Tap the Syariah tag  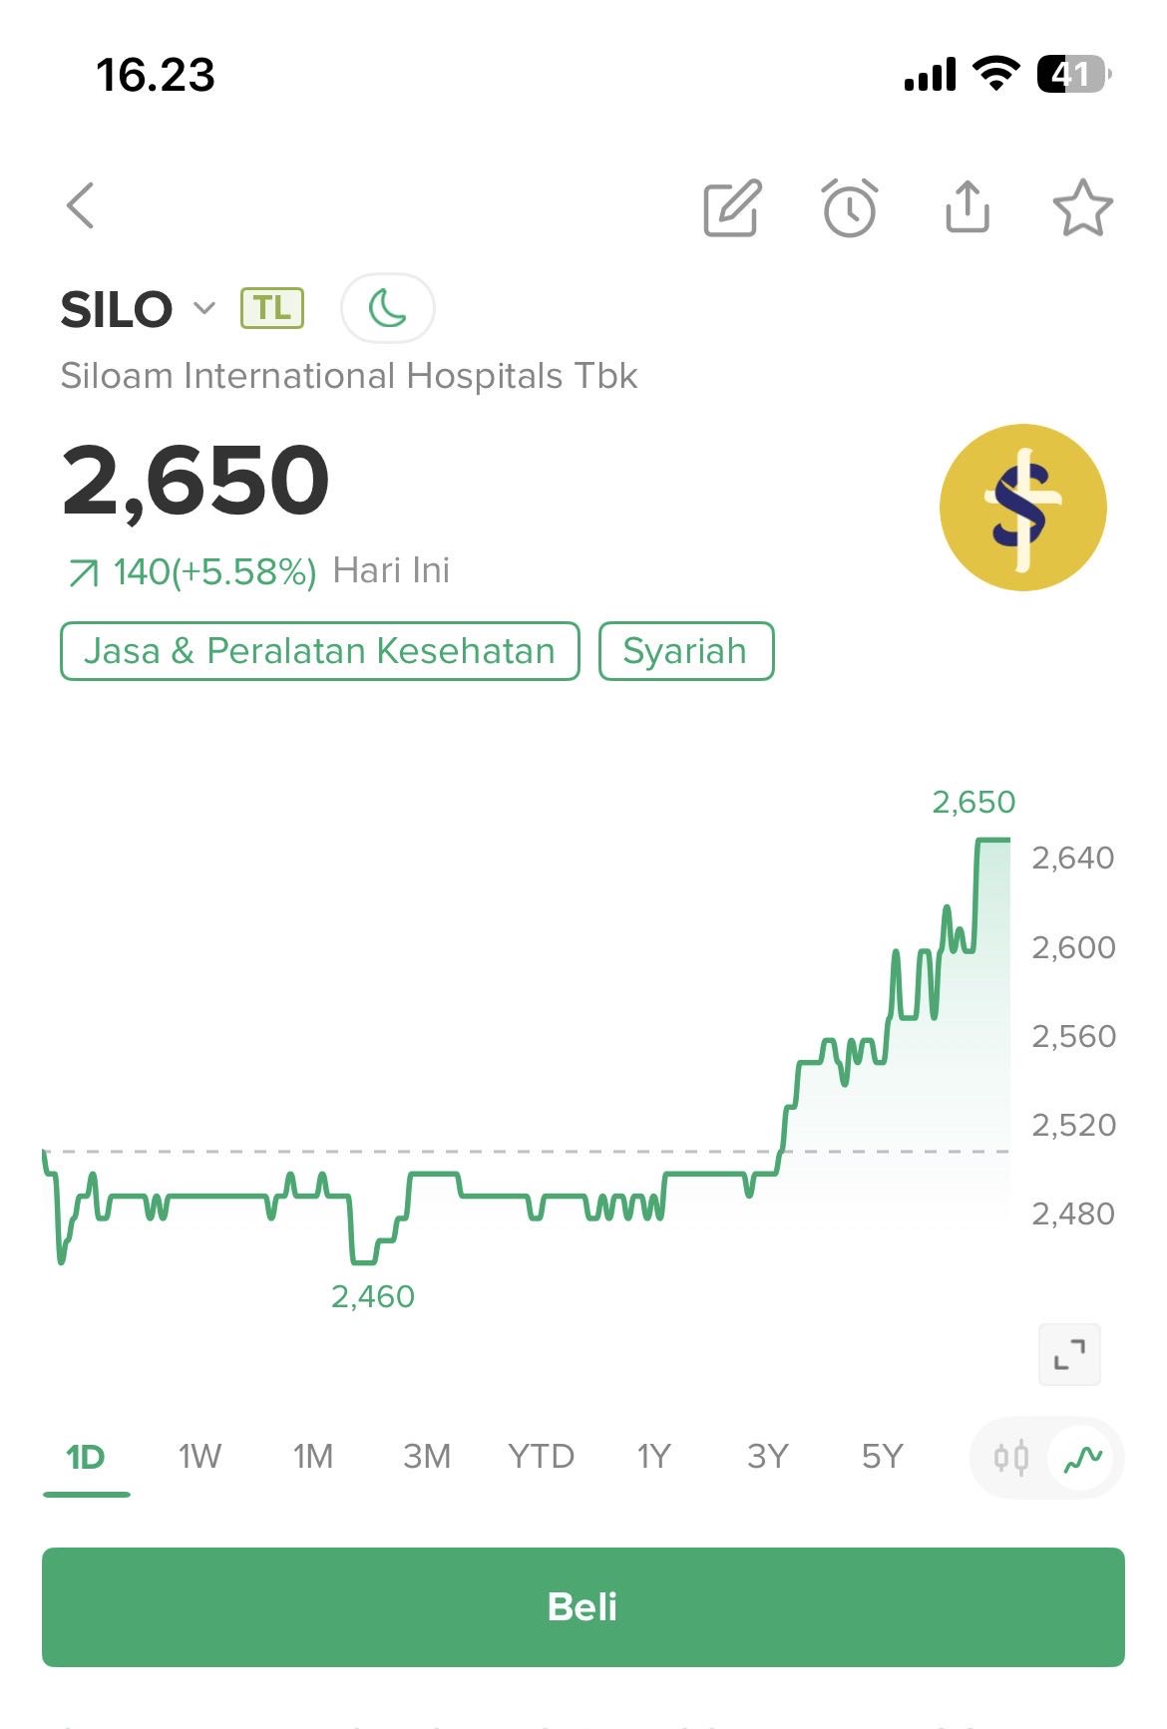point(685,651)
